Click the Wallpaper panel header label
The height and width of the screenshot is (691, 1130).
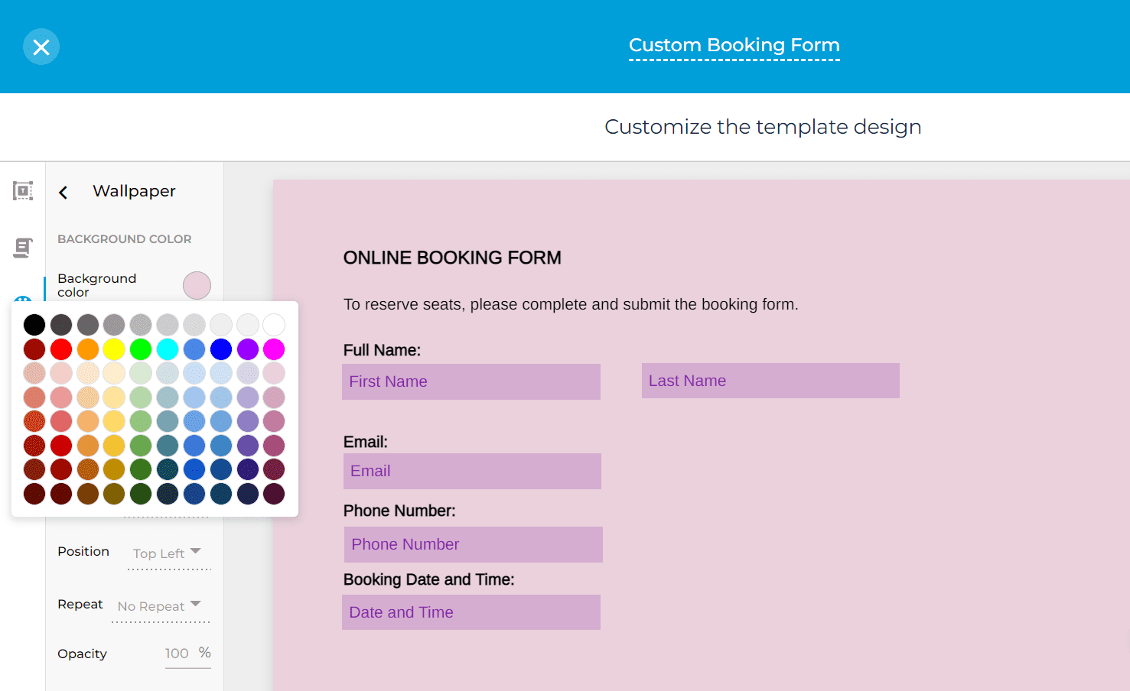click(134, 191)
